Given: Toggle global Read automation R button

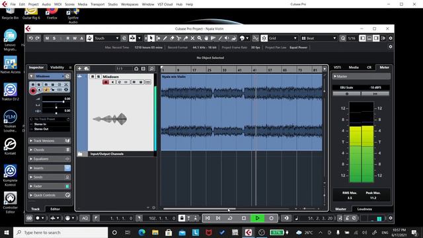Looking at the screenshot, I should tap(67, 38).
